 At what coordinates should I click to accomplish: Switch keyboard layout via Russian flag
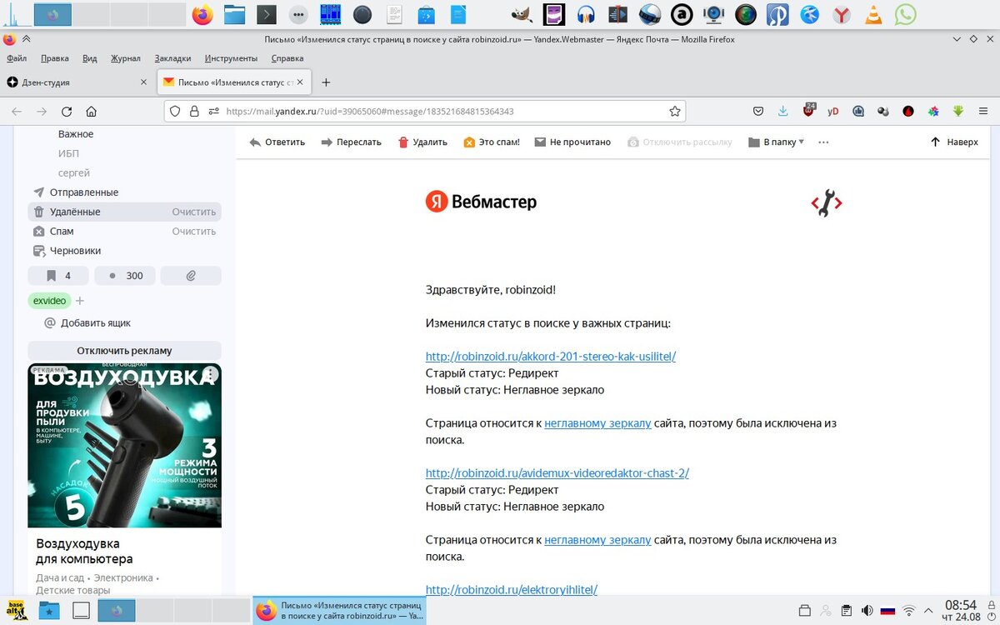887,610
